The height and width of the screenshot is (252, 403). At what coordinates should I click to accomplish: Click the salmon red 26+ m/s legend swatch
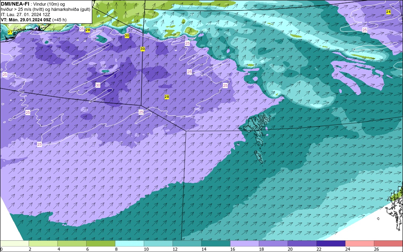click(388, 244)
